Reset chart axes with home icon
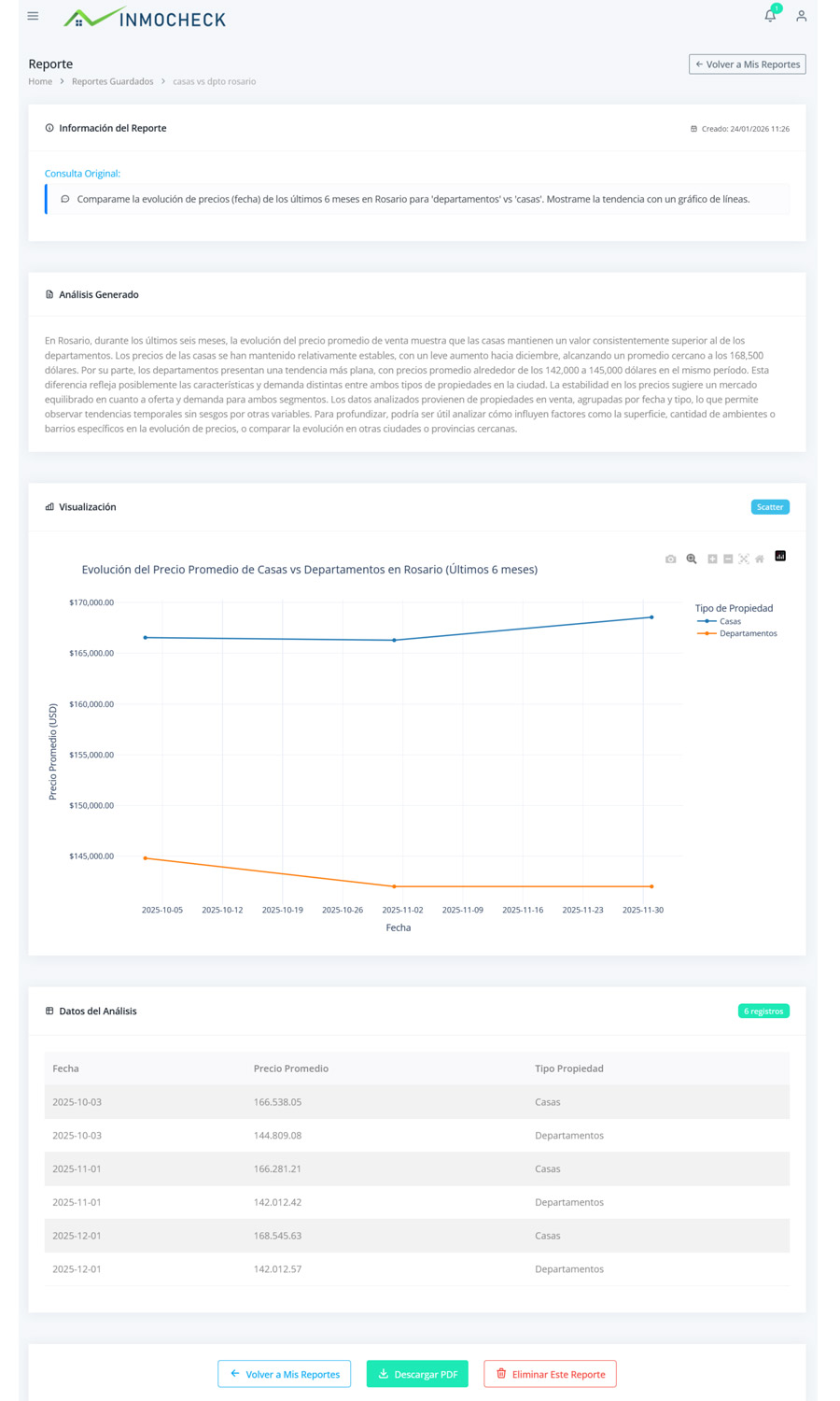Image resolution: width=840 pixels, height=1401 pixels. [760, 559]
